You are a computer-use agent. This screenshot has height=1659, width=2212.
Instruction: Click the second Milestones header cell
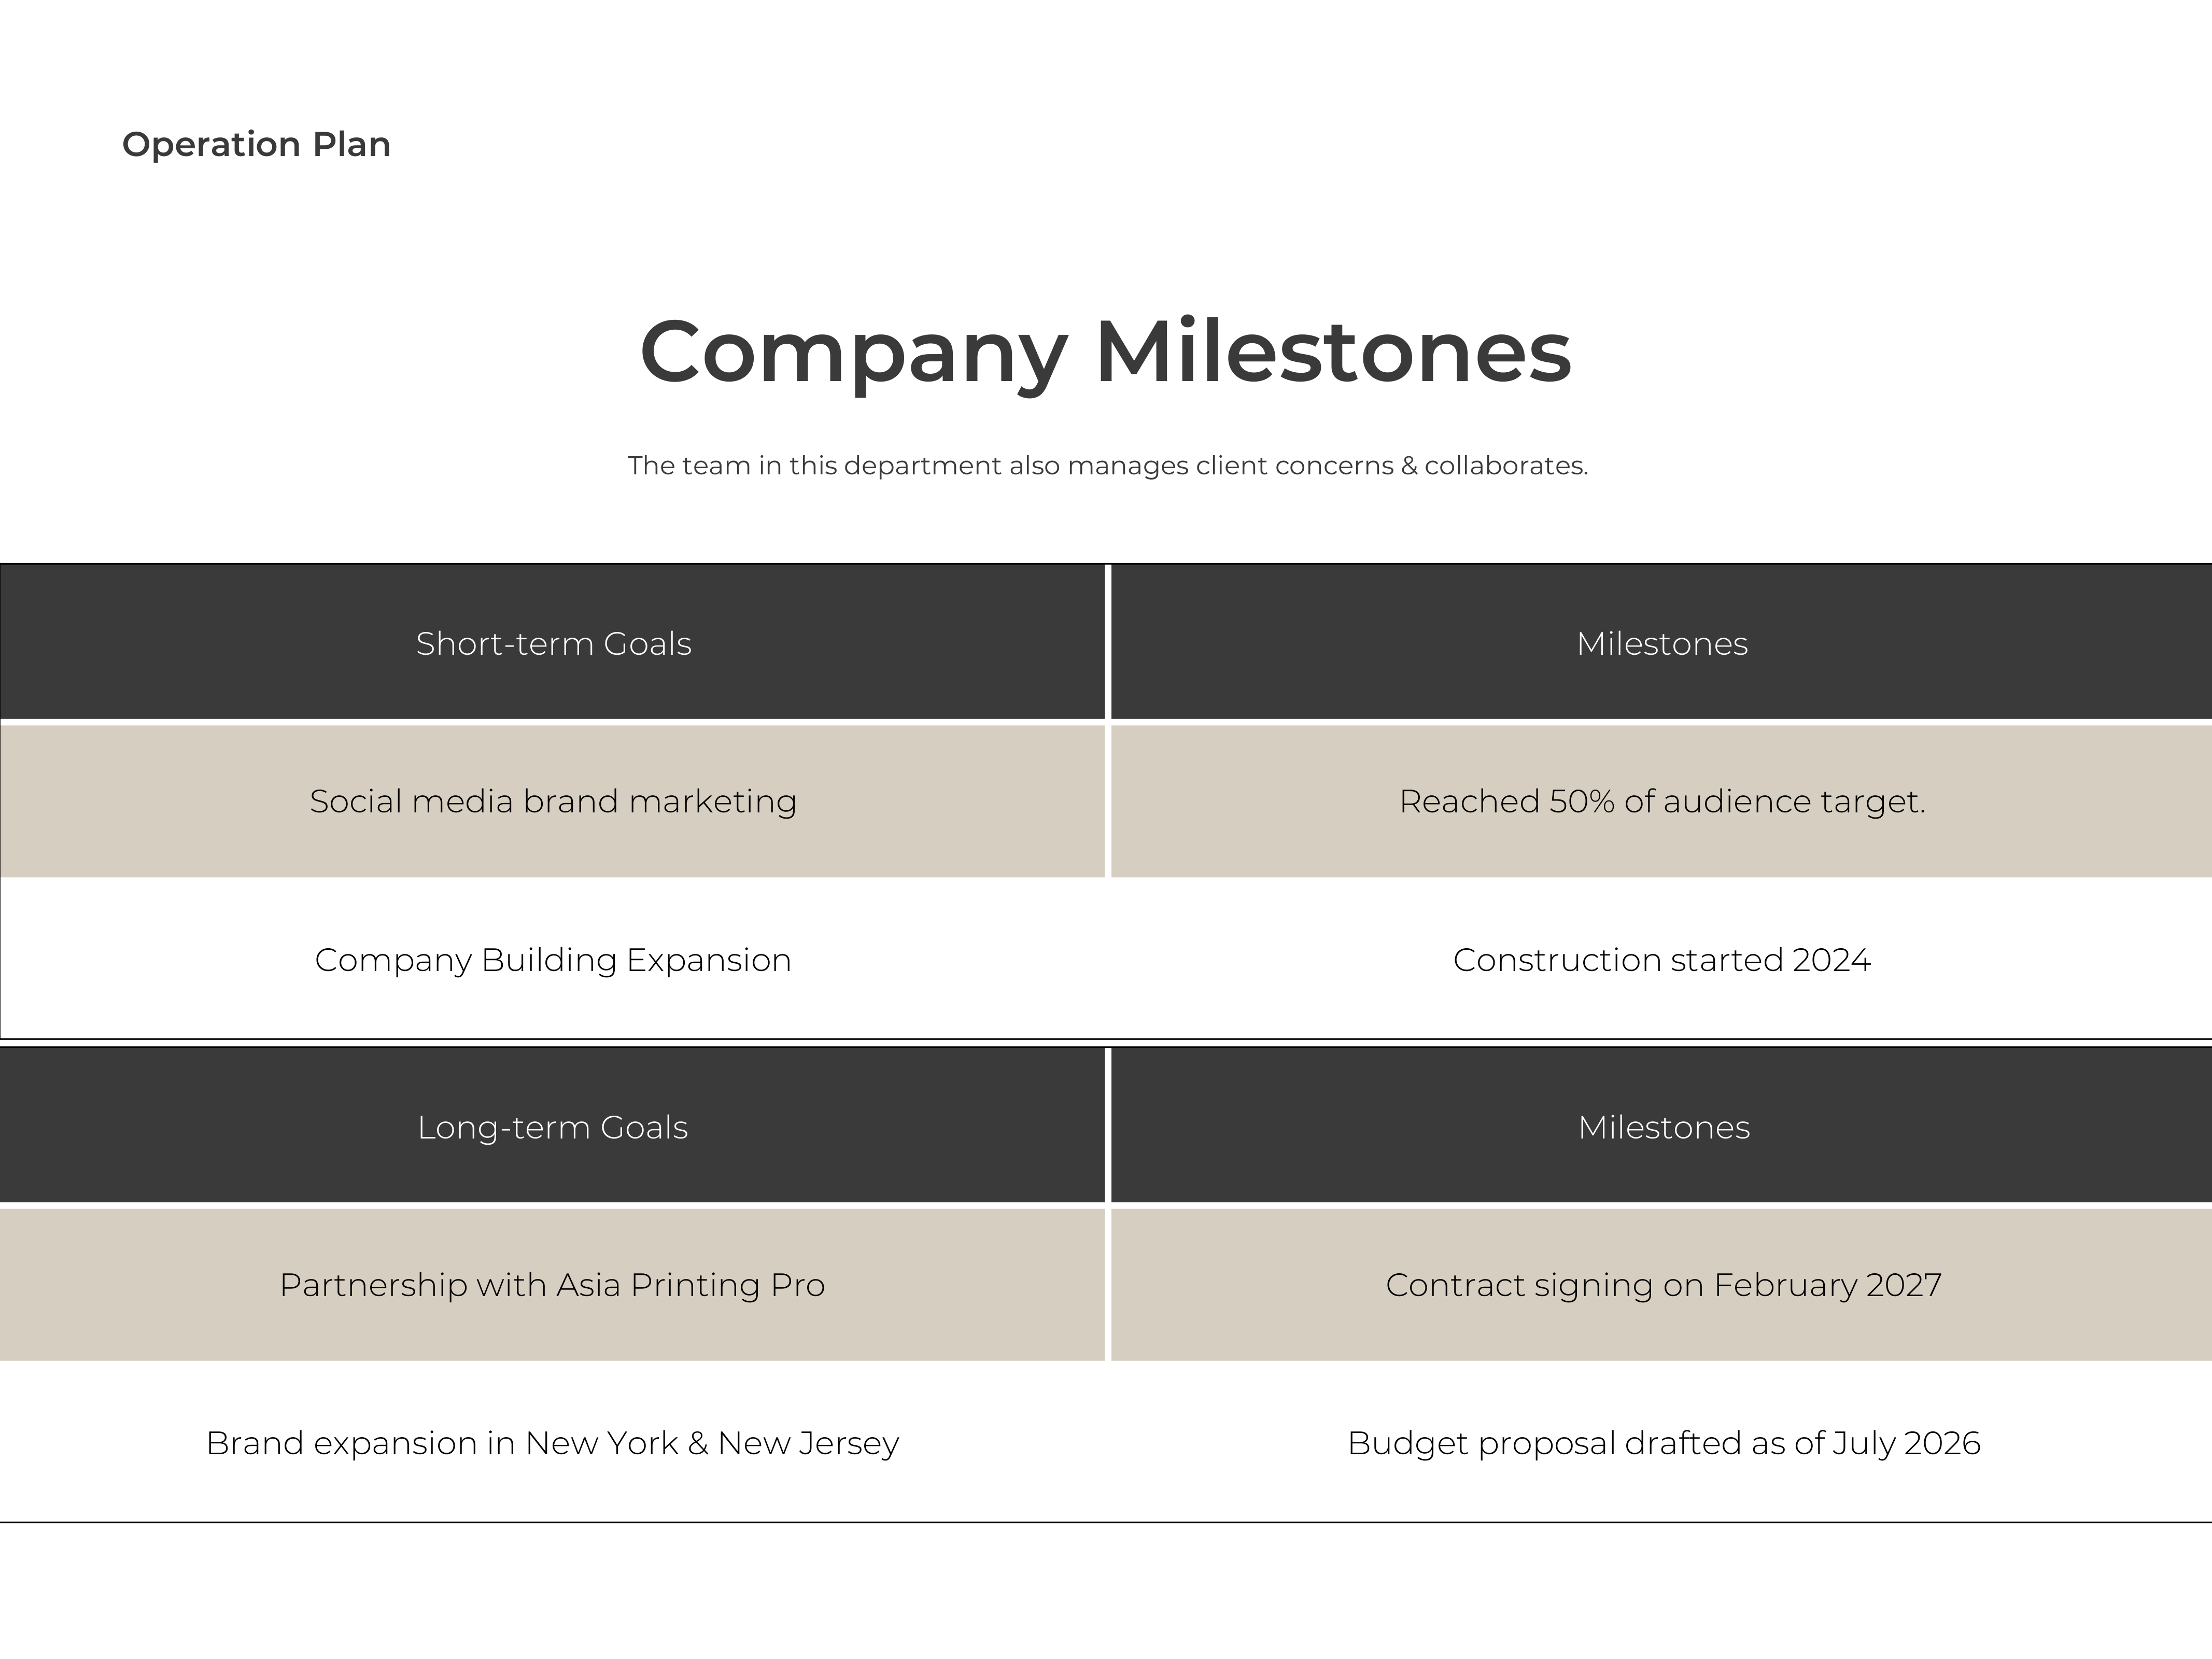[1661, 1126]
